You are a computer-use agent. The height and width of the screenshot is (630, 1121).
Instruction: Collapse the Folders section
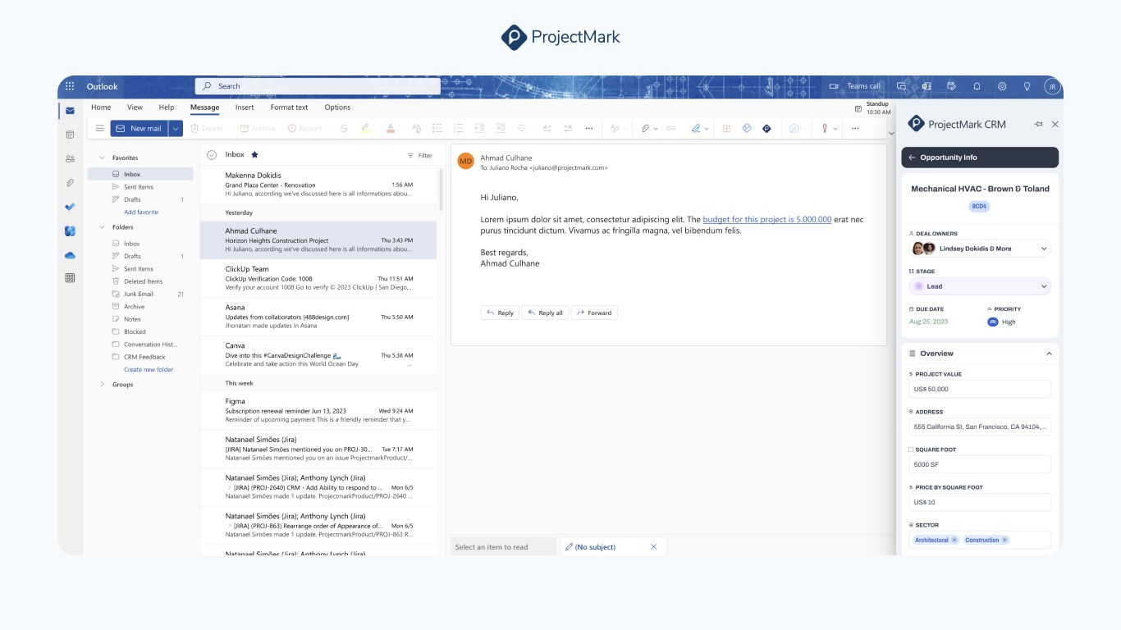(103, 227)
